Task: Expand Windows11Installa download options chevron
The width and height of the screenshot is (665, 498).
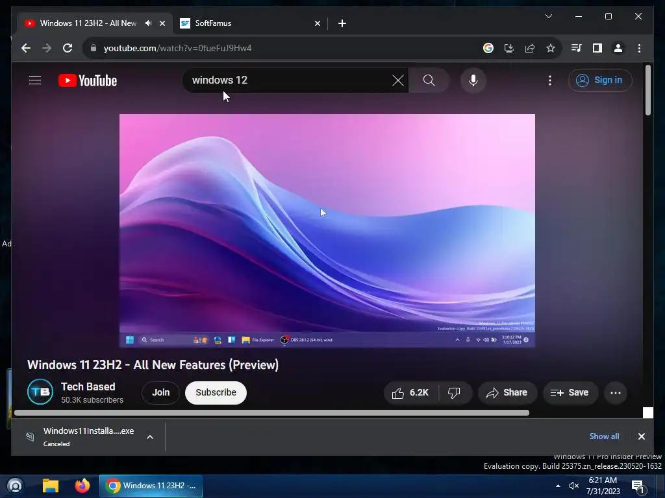Action: [150, 437]
